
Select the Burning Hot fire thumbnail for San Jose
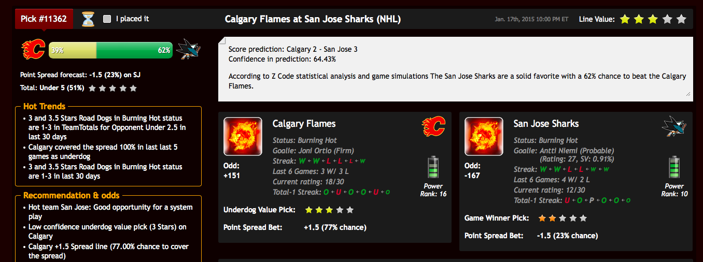pos(484,136)
